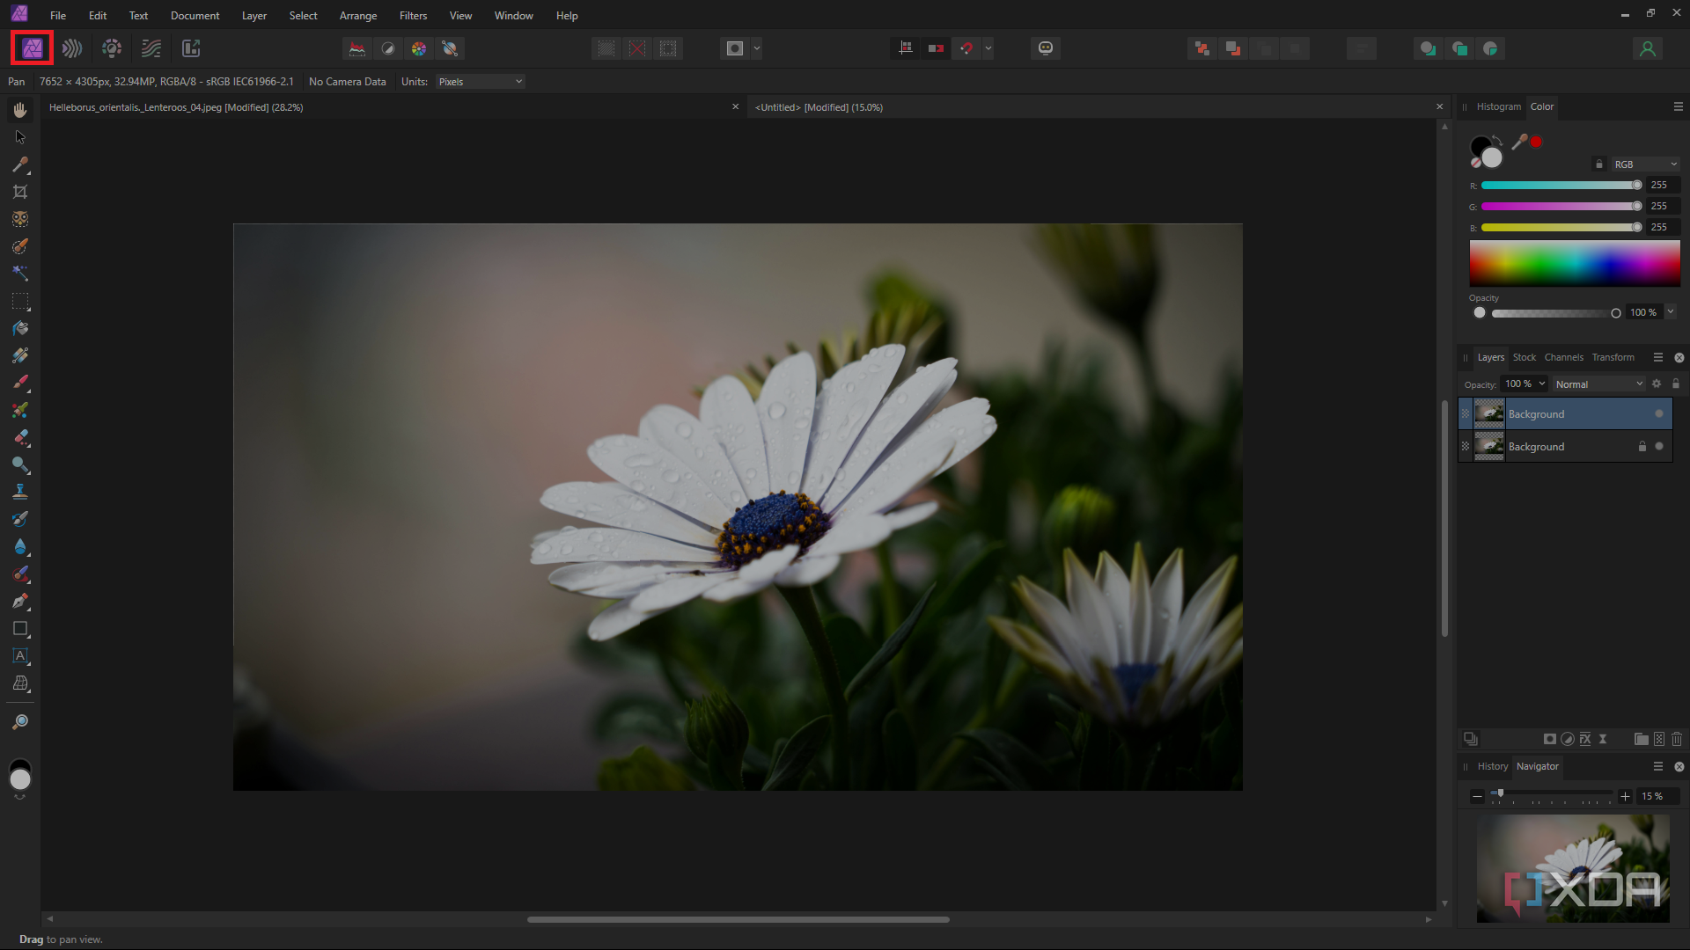Click the Navigator zoom out minus button
The image size is (1690, 950).
1477,796
